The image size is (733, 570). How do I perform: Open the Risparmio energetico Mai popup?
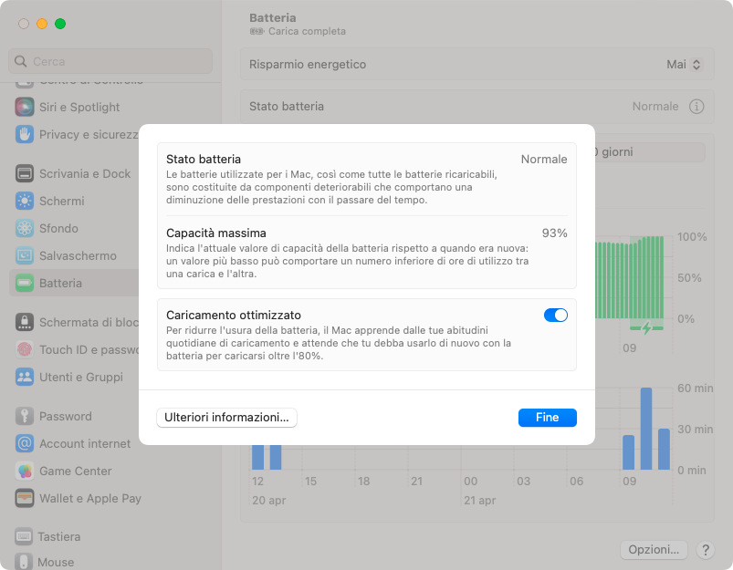(685, 65)
